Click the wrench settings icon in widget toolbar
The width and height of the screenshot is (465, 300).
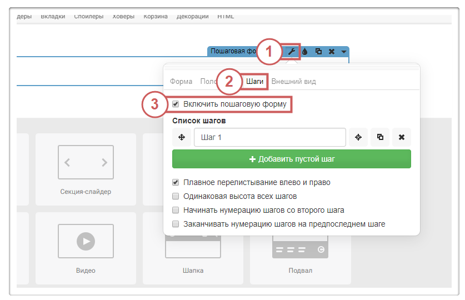coord(291,52)
